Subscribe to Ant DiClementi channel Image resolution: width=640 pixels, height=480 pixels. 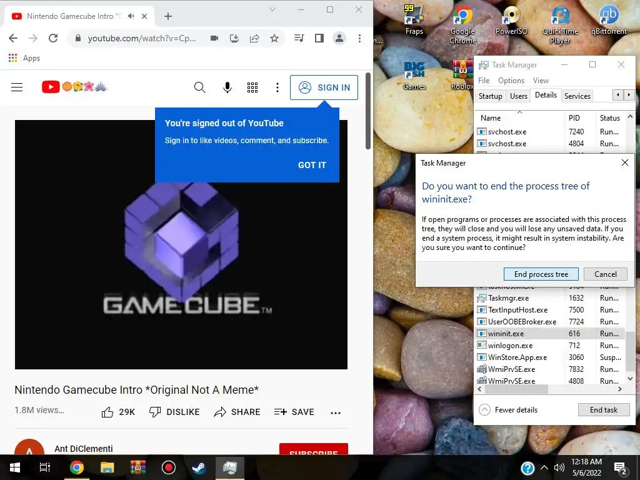pos(314,449)
